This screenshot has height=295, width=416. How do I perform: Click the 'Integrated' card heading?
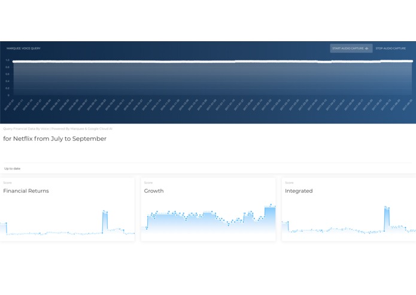(x=299, y=190)
